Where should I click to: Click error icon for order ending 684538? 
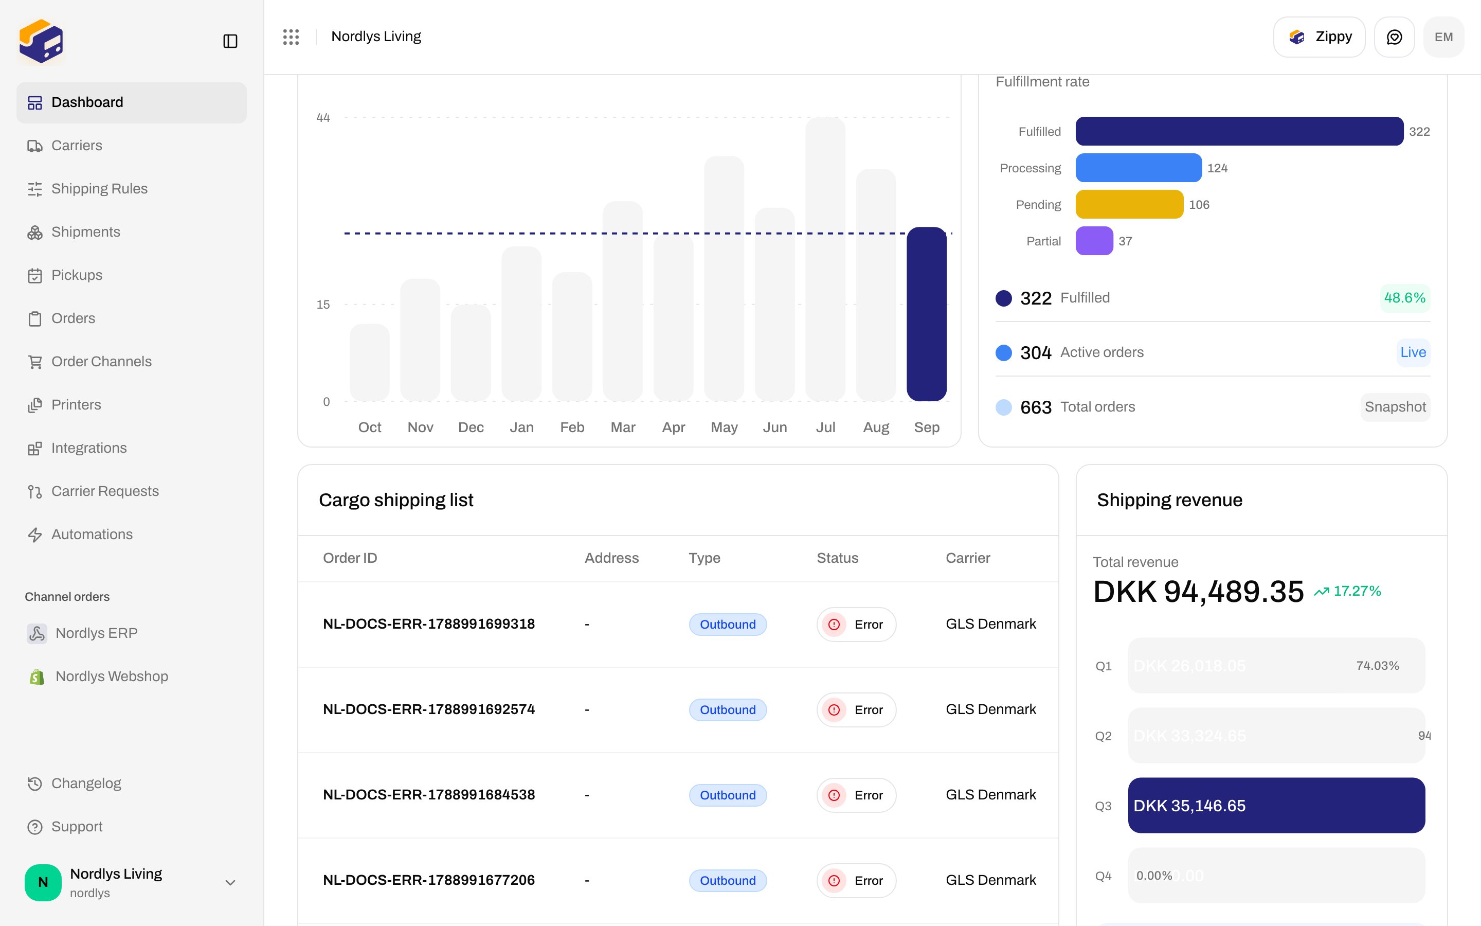point(834,795)
